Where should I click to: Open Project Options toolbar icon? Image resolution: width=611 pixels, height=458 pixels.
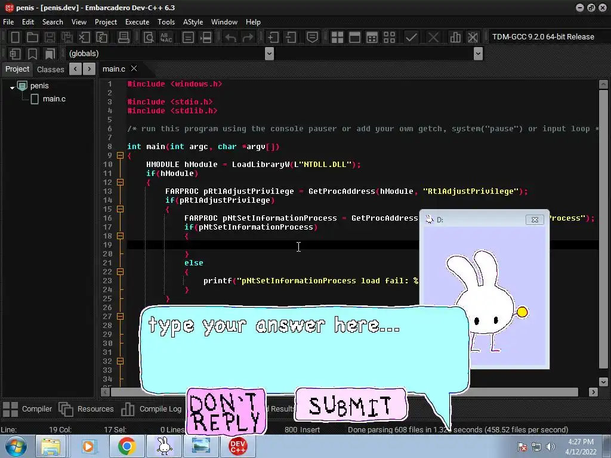pos(312,38)
